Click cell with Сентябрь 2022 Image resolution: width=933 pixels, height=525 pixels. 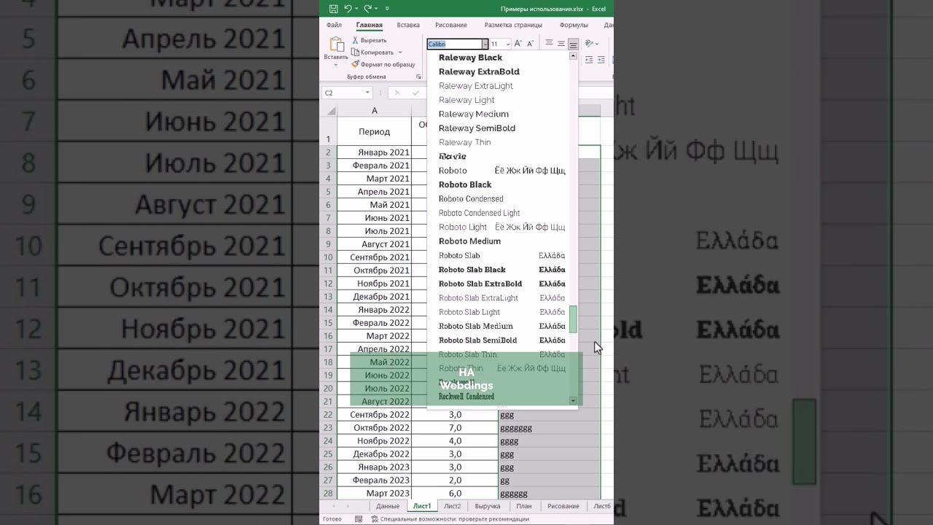[375, 415]
